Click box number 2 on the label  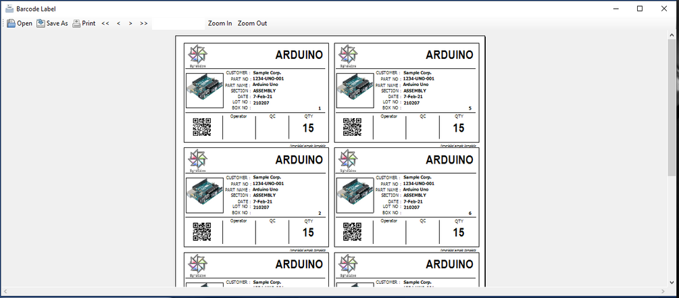click(320, 214)
